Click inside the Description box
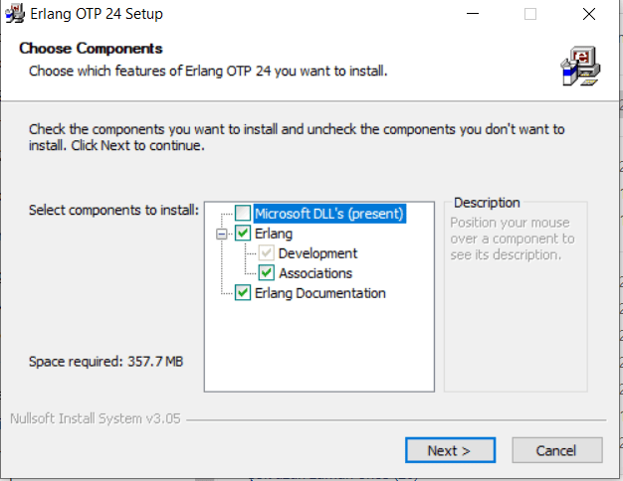The height and width of the screenshot is (481, 623). [x=515, y=298]
